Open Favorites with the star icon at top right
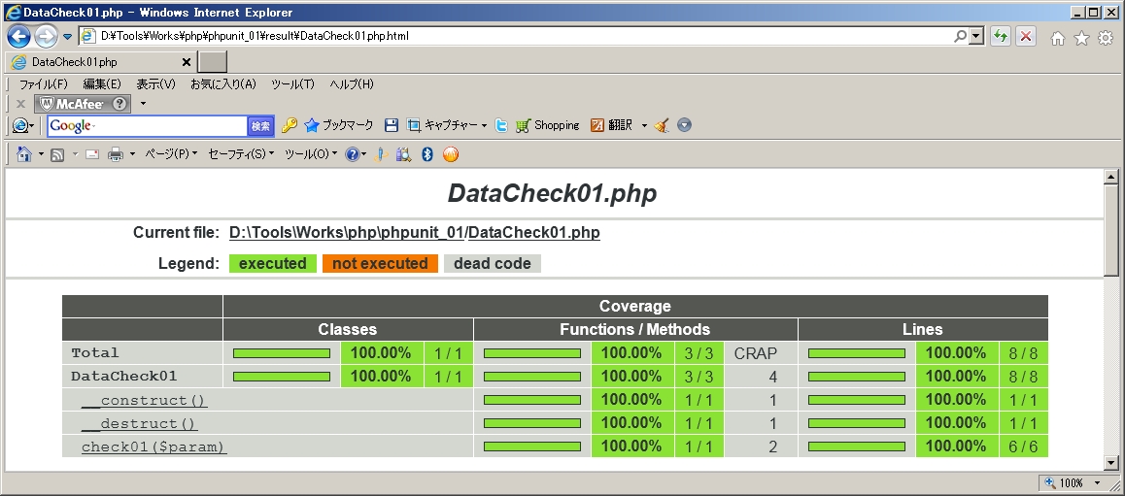Screen dimensions: 1125x496 click(x=1081, y=39)
